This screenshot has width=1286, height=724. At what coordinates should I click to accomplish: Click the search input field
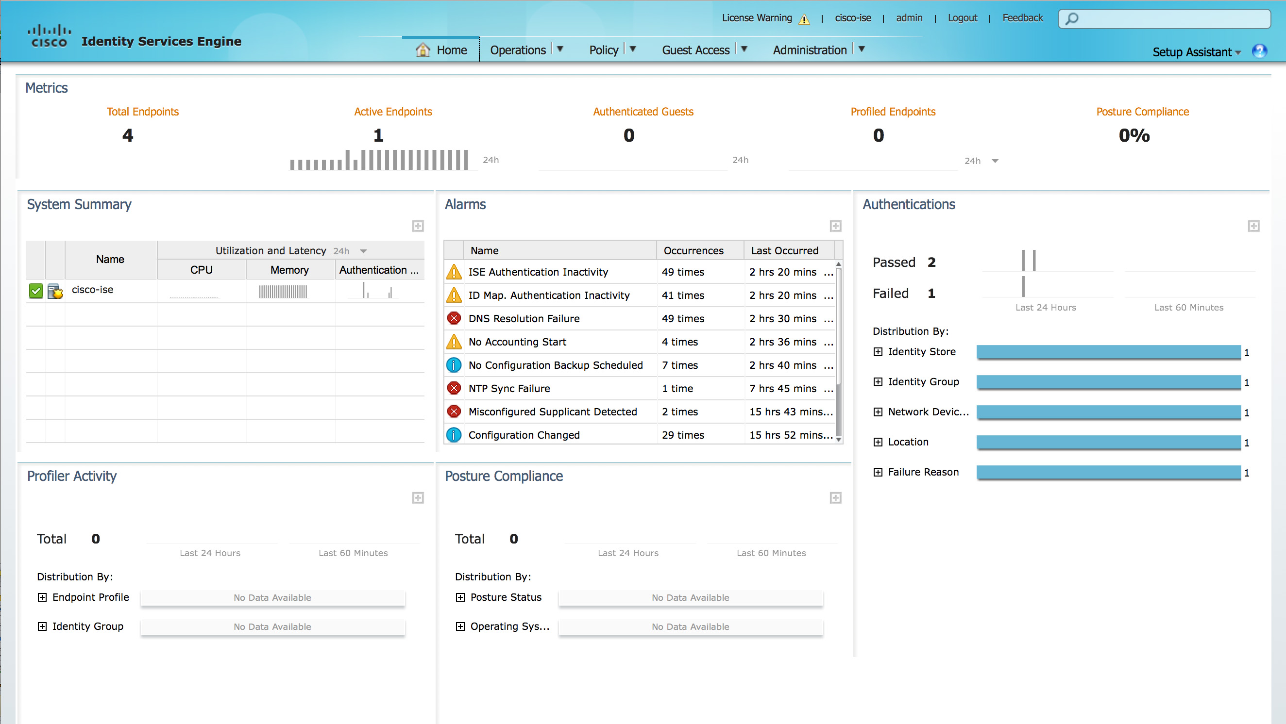click(1164, 17)
